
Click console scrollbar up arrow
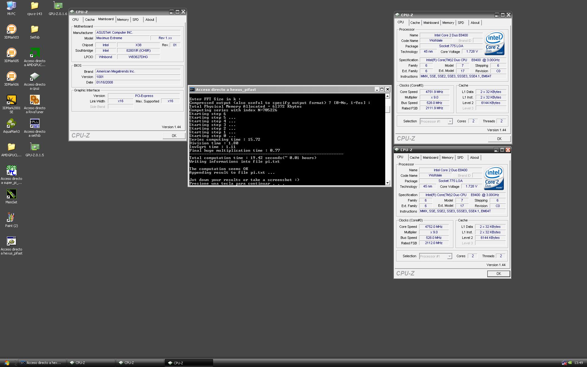pos(387,96)
